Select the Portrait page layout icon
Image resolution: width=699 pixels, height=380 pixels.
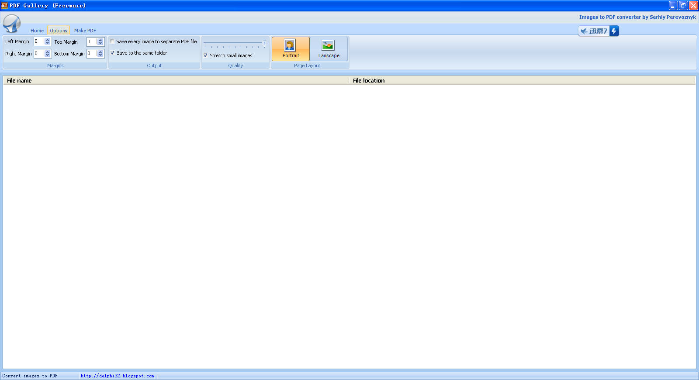click(x=291, y=48)
